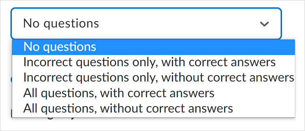
Task: Select the third option in the open list
Action: [154, 78]
